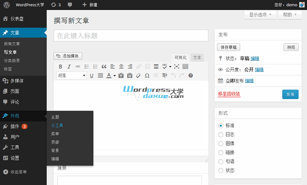Click the 保存草稿 button
307x185 pixels.
pyautogui.click(x=229, y=47)
